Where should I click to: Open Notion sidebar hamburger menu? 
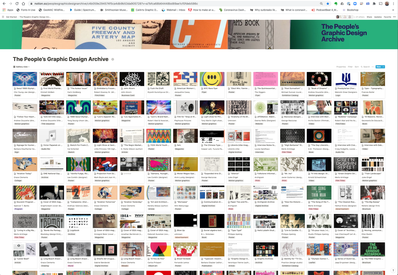click(3, 17)
